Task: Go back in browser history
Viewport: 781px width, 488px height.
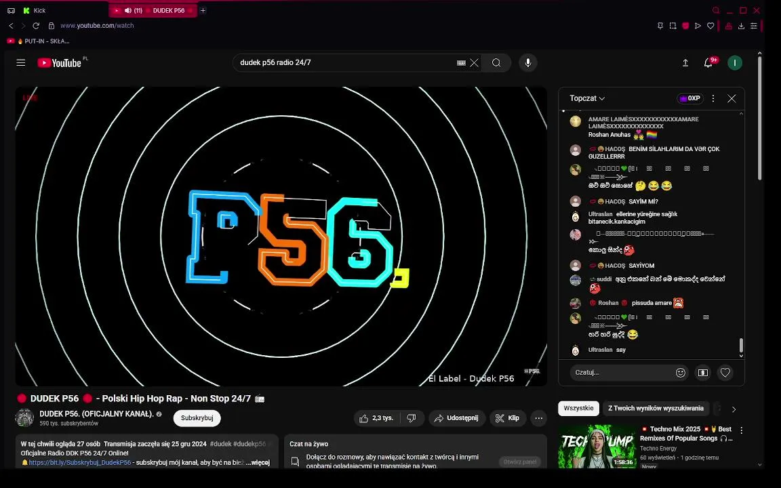Action: (11, 25)
